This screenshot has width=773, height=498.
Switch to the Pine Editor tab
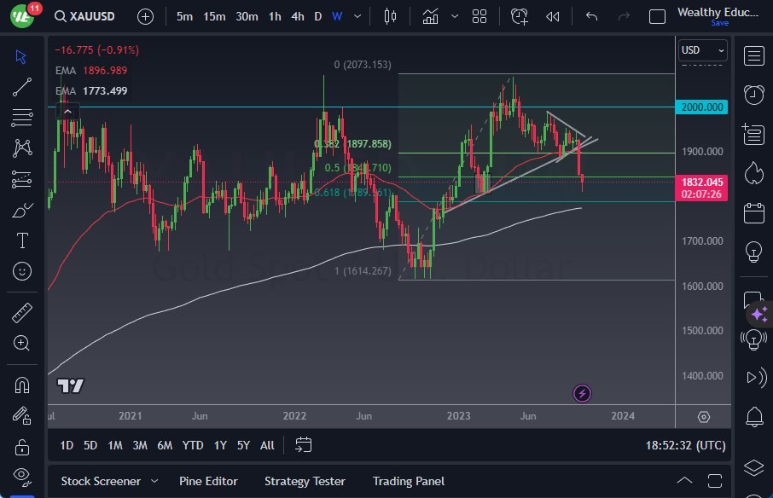coord(208,481)
